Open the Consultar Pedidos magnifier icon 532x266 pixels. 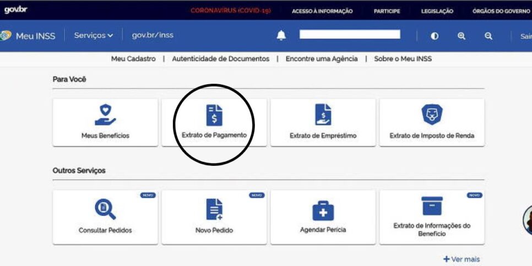105,209
